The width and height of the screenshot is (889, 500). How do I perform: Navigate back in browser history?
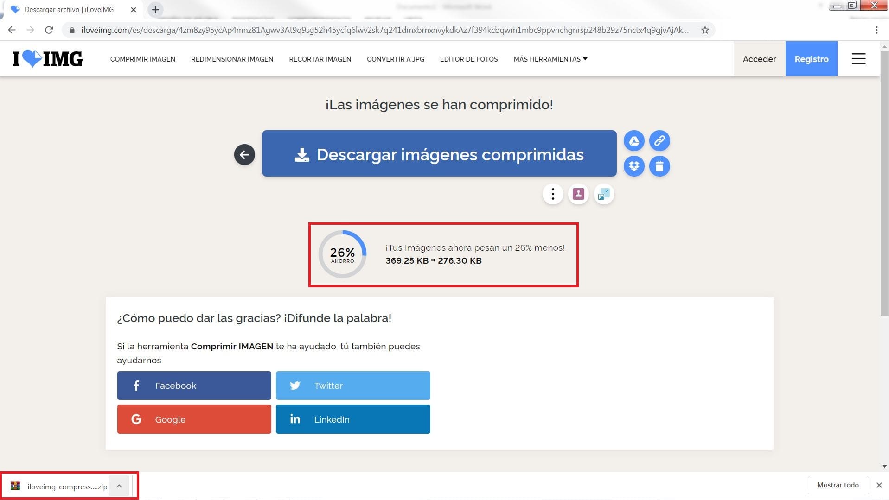coord(12,30)
